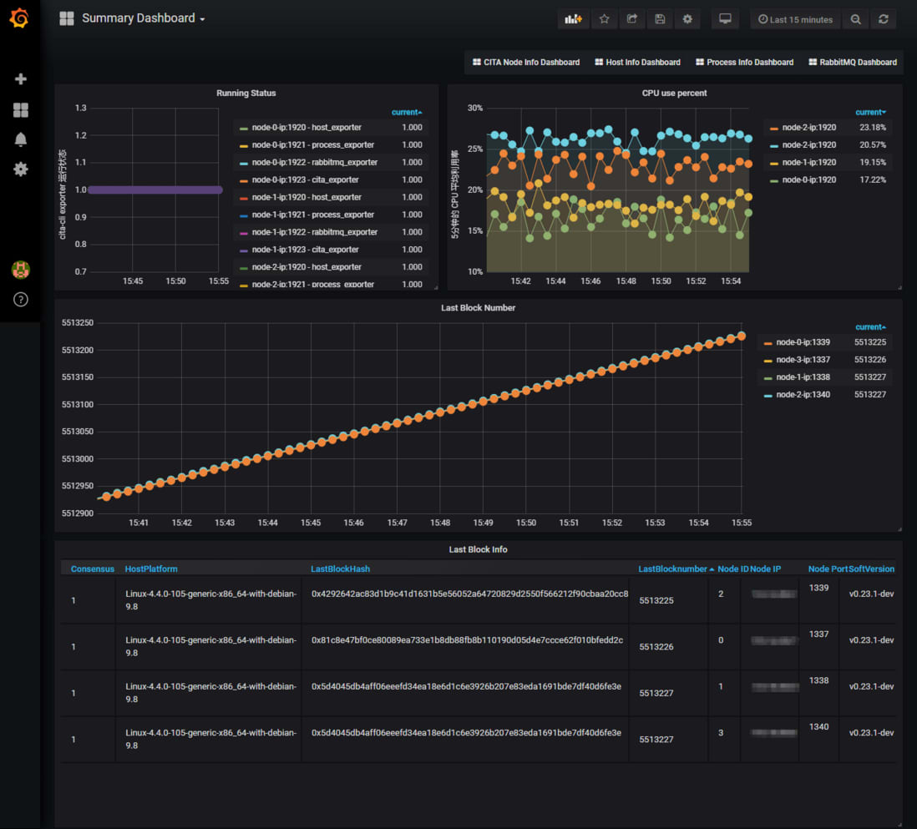Cycle view mode with the monitor icon
The width and height of the screenshot is (917, 829).
tap(725, 19)
